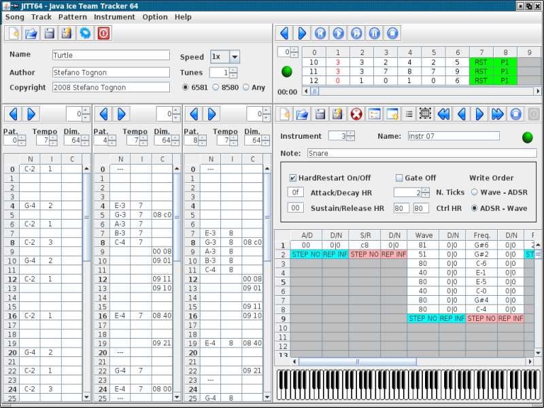
Task: Increase the Tunes spinner value
Action: pyautogui.click(x=233, y=70)
